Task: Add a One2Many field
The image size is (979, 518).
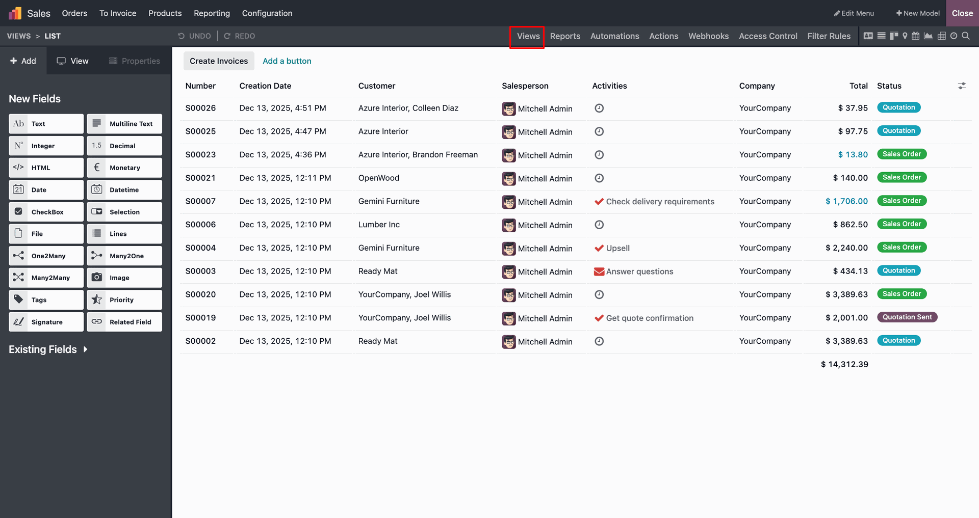Action: tap(46, 256)
